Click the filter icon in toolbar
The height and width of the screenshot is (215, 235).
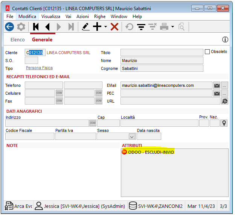point(141,27)
